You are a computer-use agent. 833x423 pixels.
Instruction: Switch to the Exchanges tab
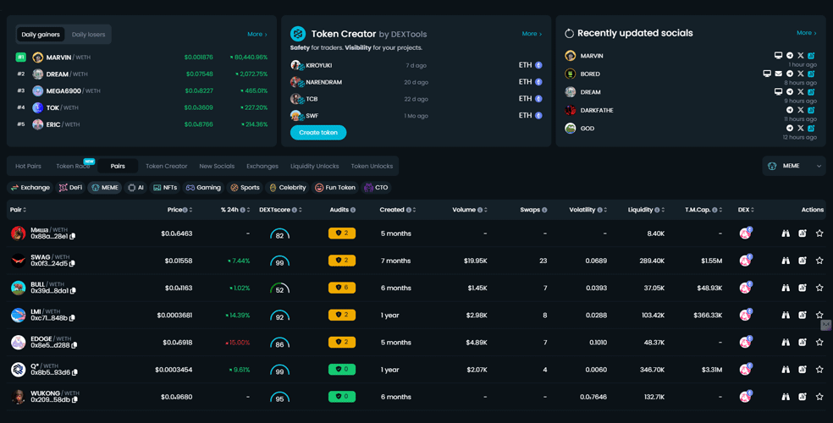tap(262, 166)
